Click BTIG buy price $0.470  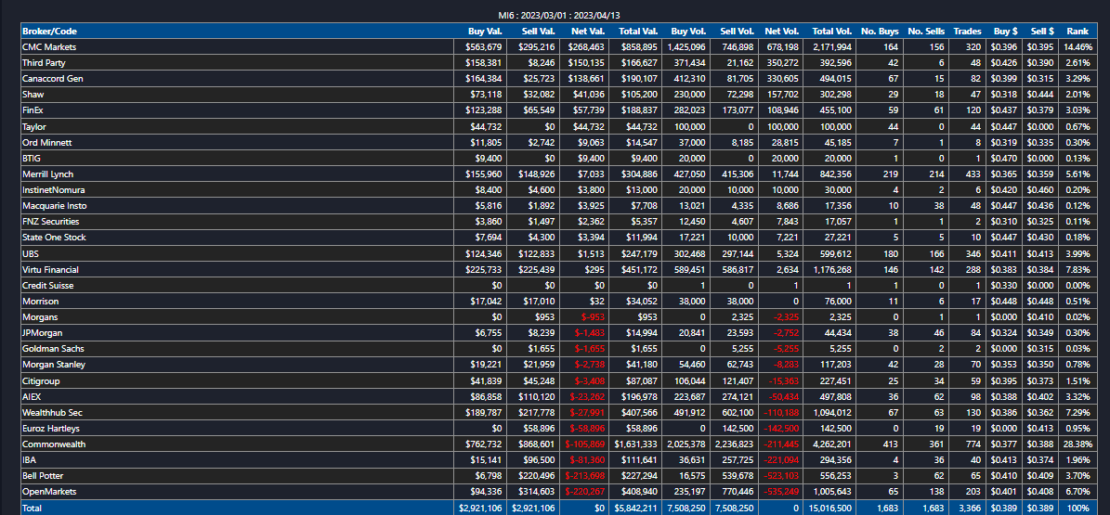pos(1005,159)
